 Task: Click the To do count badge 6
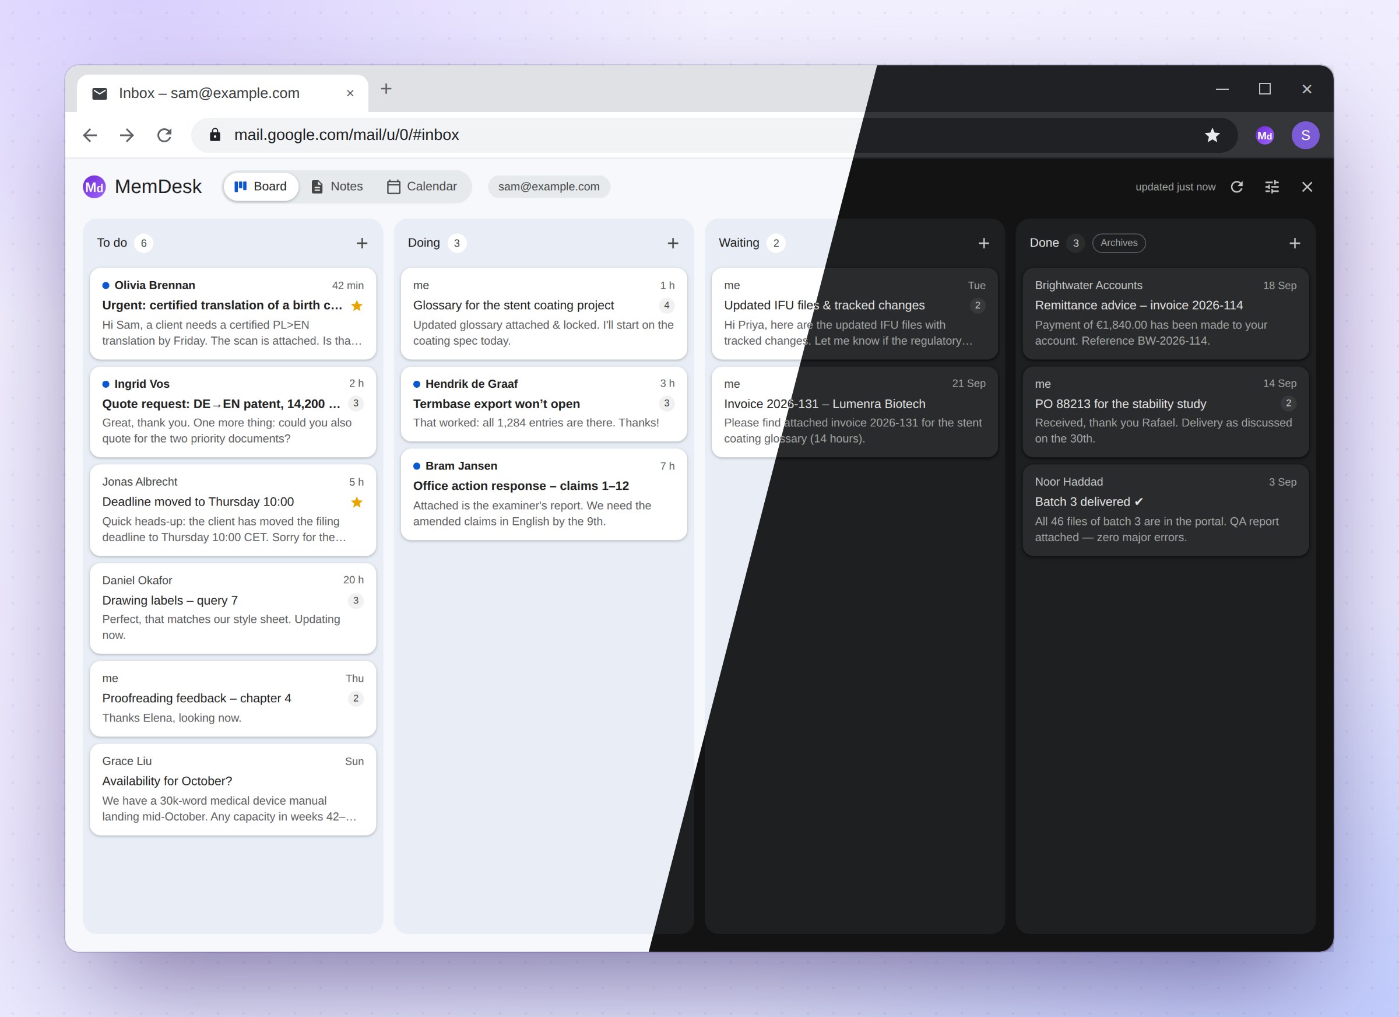point(144,243)
